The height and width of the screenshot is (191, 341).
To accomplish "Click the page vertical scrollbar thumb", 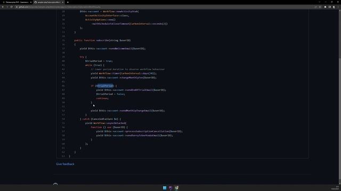I will pyautogui.click(x=340, y=119).
